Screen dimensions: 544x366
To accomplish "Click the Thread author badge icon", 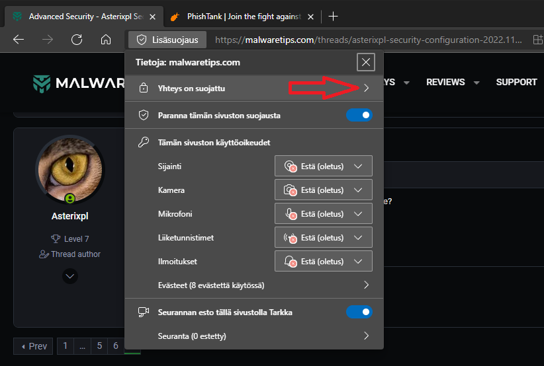I will point(44,254).
